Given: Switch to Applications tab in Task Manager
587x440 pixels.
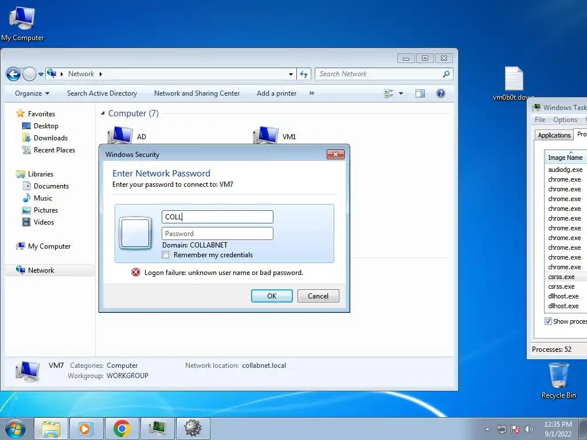Looking at the screenshot, I should [x=554, y=135].
